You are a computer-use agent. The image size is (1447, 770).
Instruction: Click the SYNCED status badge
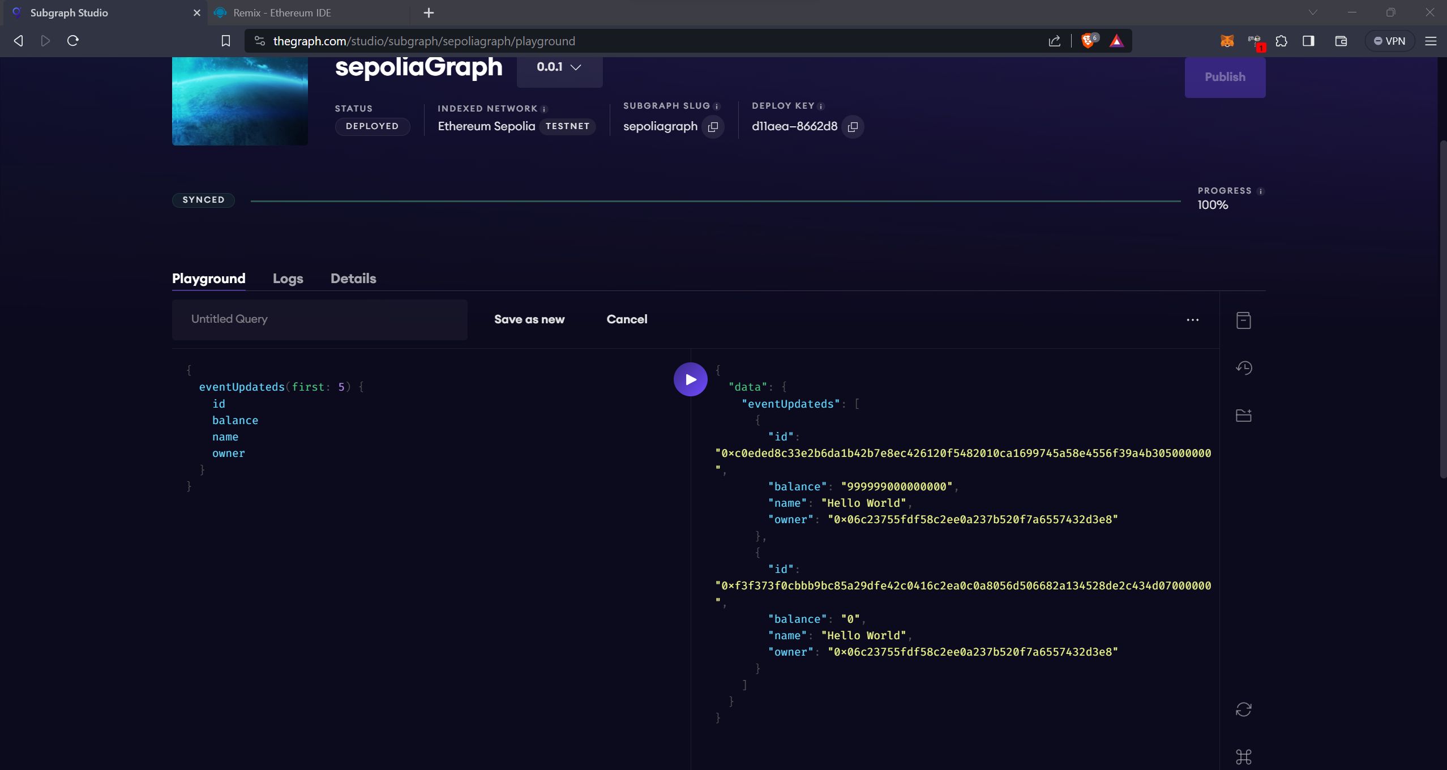point(203,200)
